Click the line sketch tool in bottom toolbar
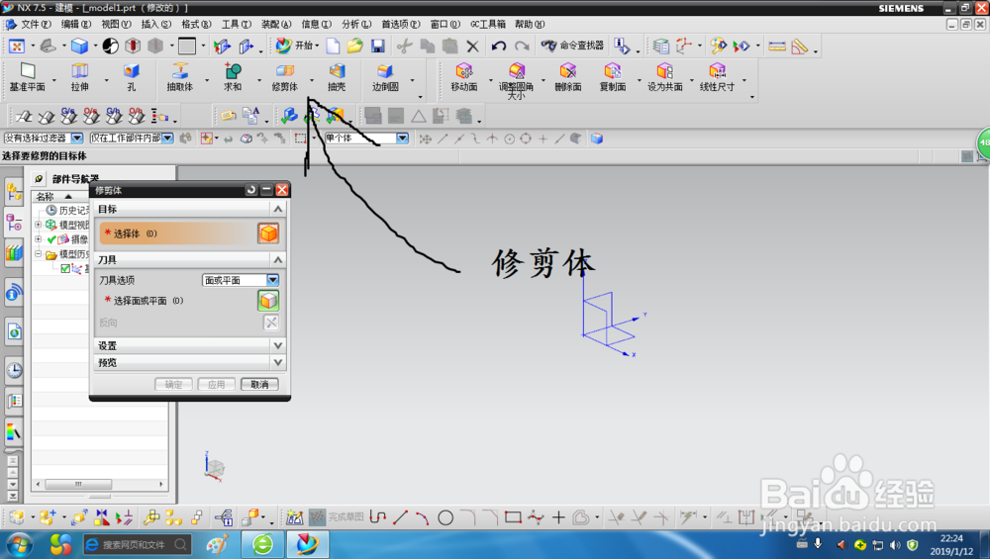 400,518
